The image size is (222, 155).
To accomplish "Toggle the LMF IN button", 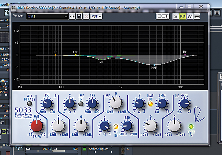I will (81, 104).
